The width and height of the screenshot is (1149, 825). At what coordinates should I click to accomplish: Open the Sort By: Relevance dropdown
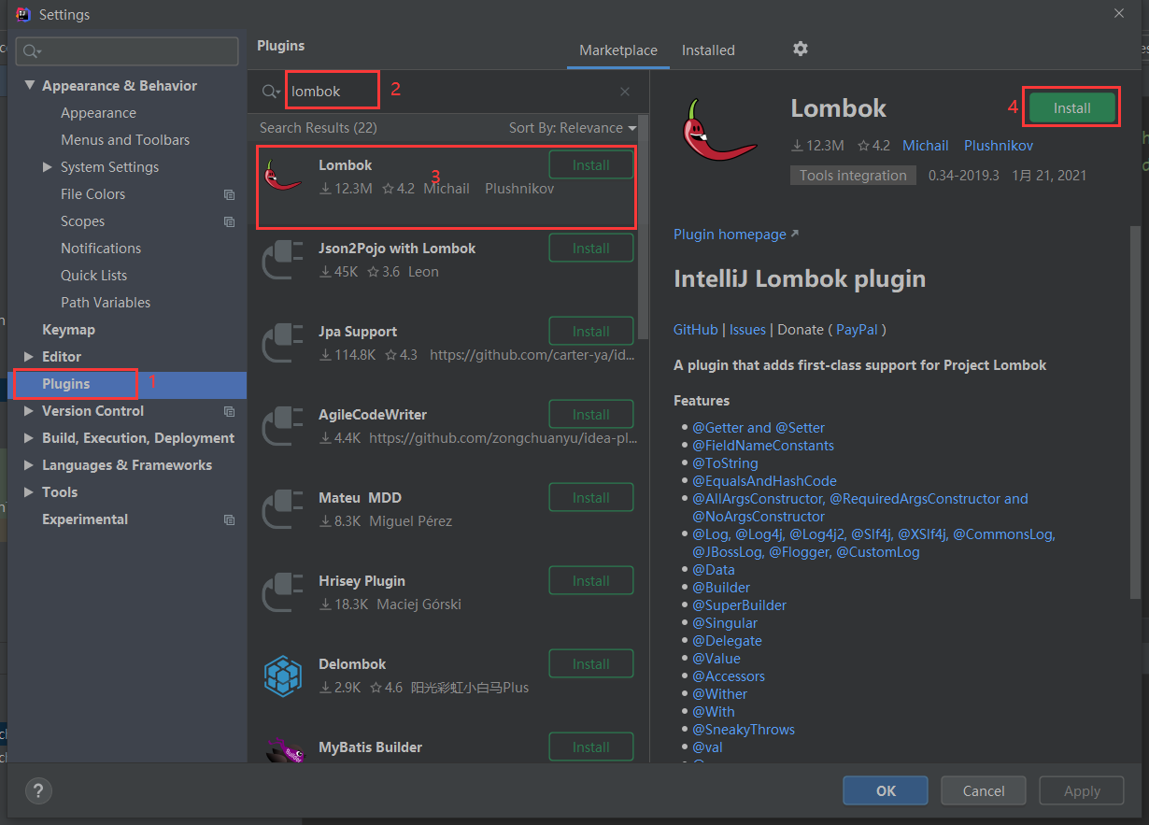click(573, 128)
